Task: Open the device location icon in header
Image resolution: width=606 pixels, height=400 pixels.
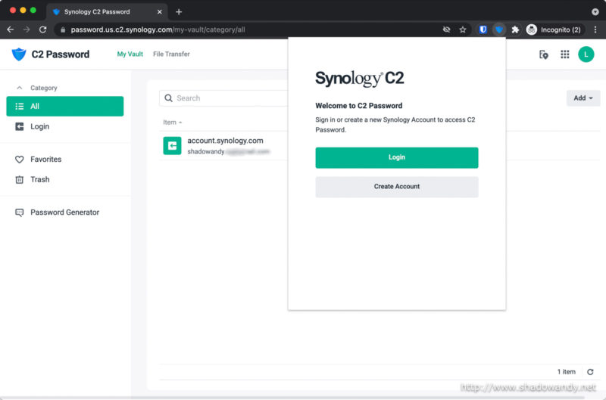Action: point(543,54)
